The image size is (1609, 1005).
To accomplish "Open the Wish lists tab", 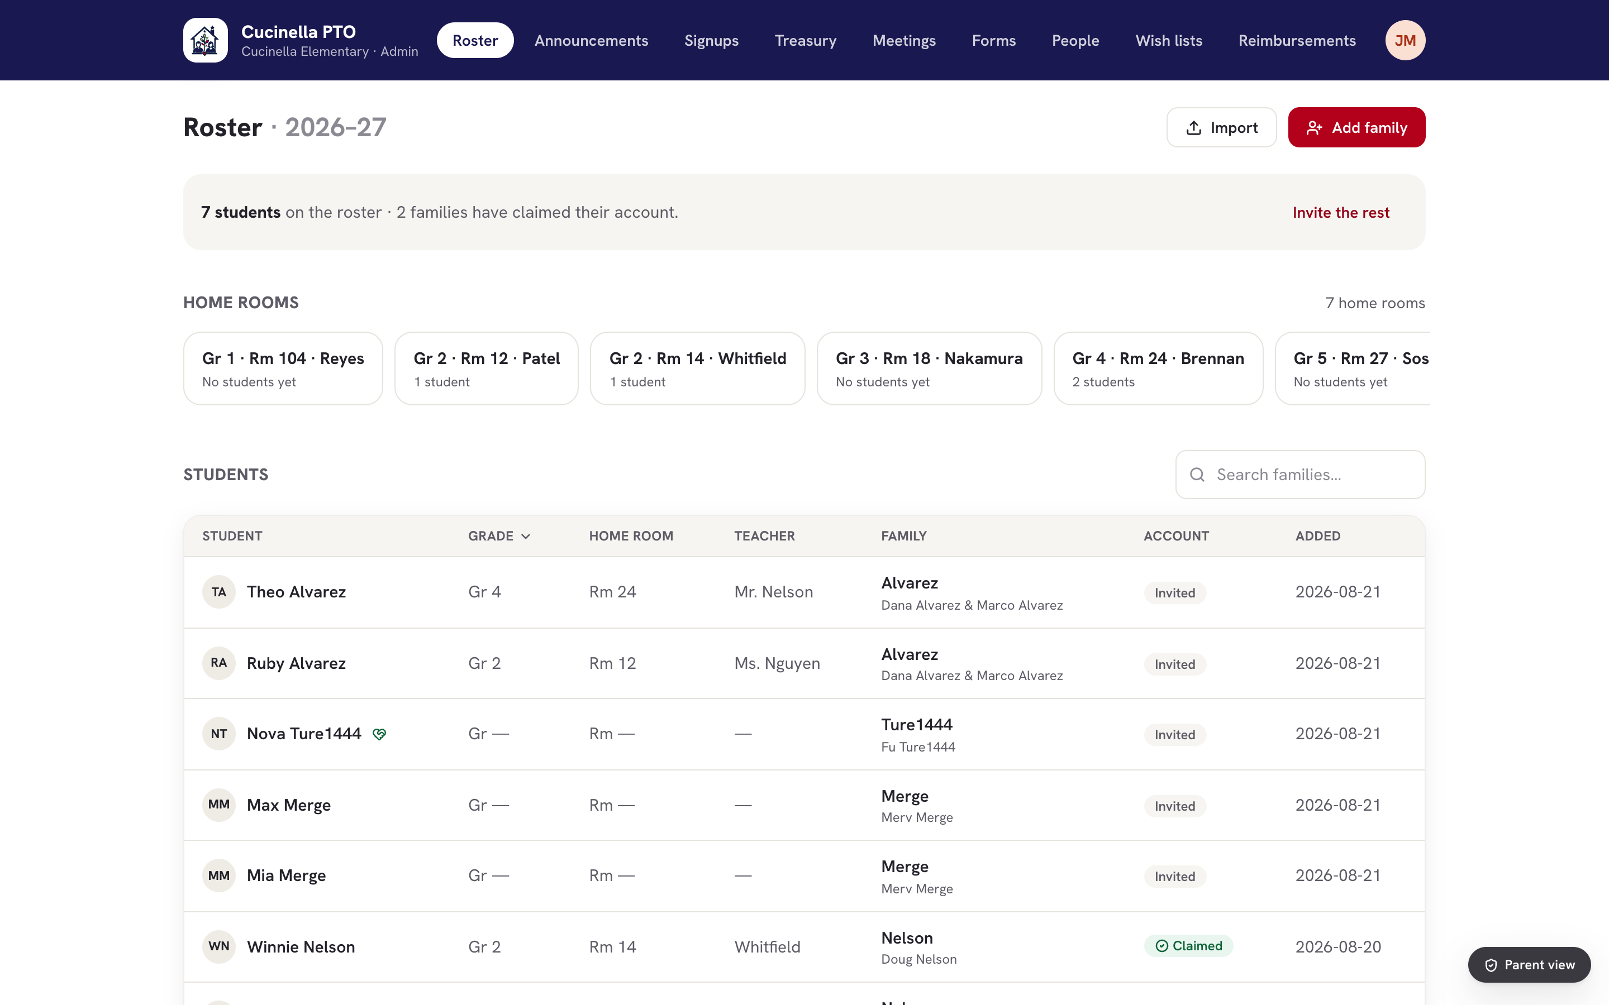I will pos(1169,41).
